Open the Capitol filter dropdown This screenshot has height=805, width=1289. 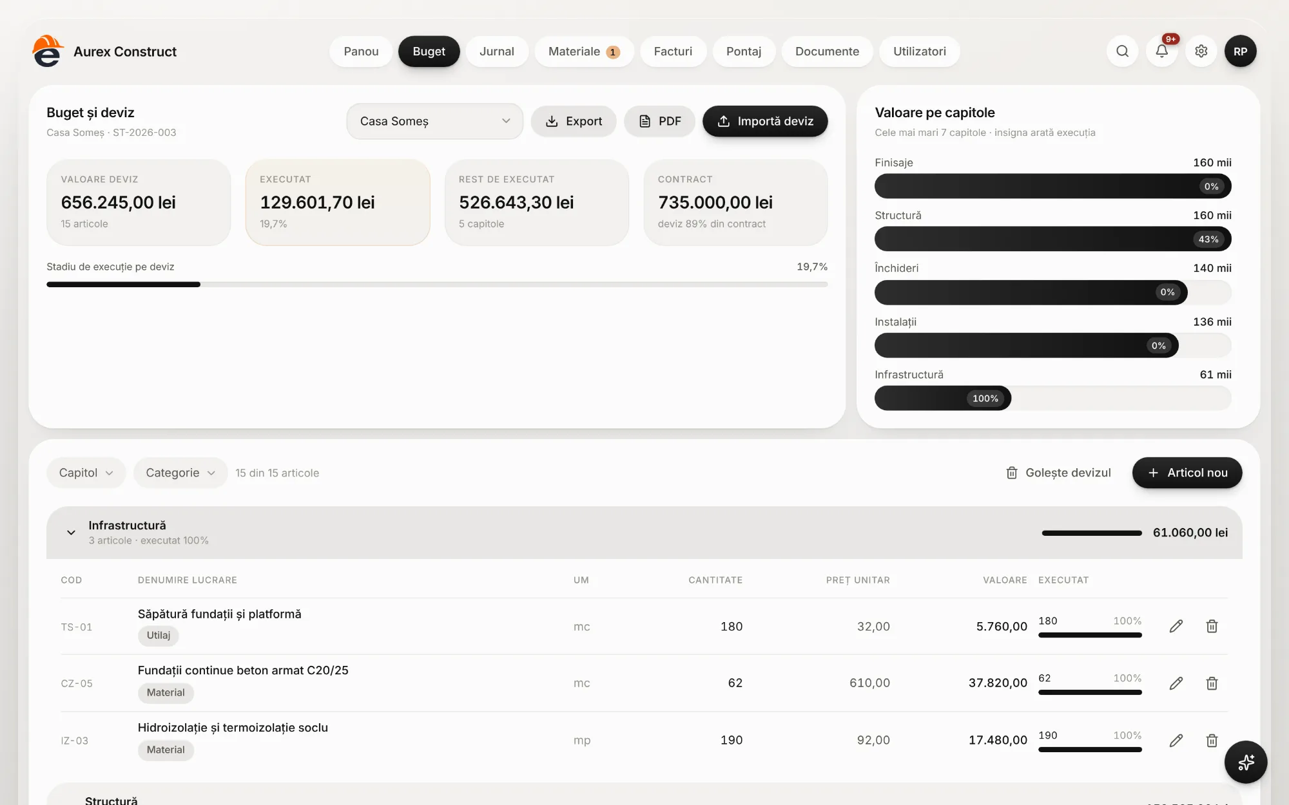pyautogui.click(x=86, y=473)
